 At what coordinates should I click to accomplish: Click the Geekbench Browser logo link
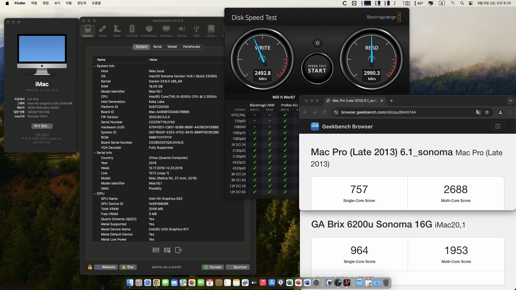[342, 126]
